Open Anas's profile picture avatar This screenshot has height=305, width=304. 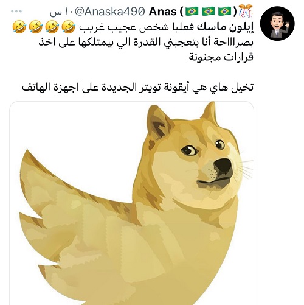pos(277,23)
